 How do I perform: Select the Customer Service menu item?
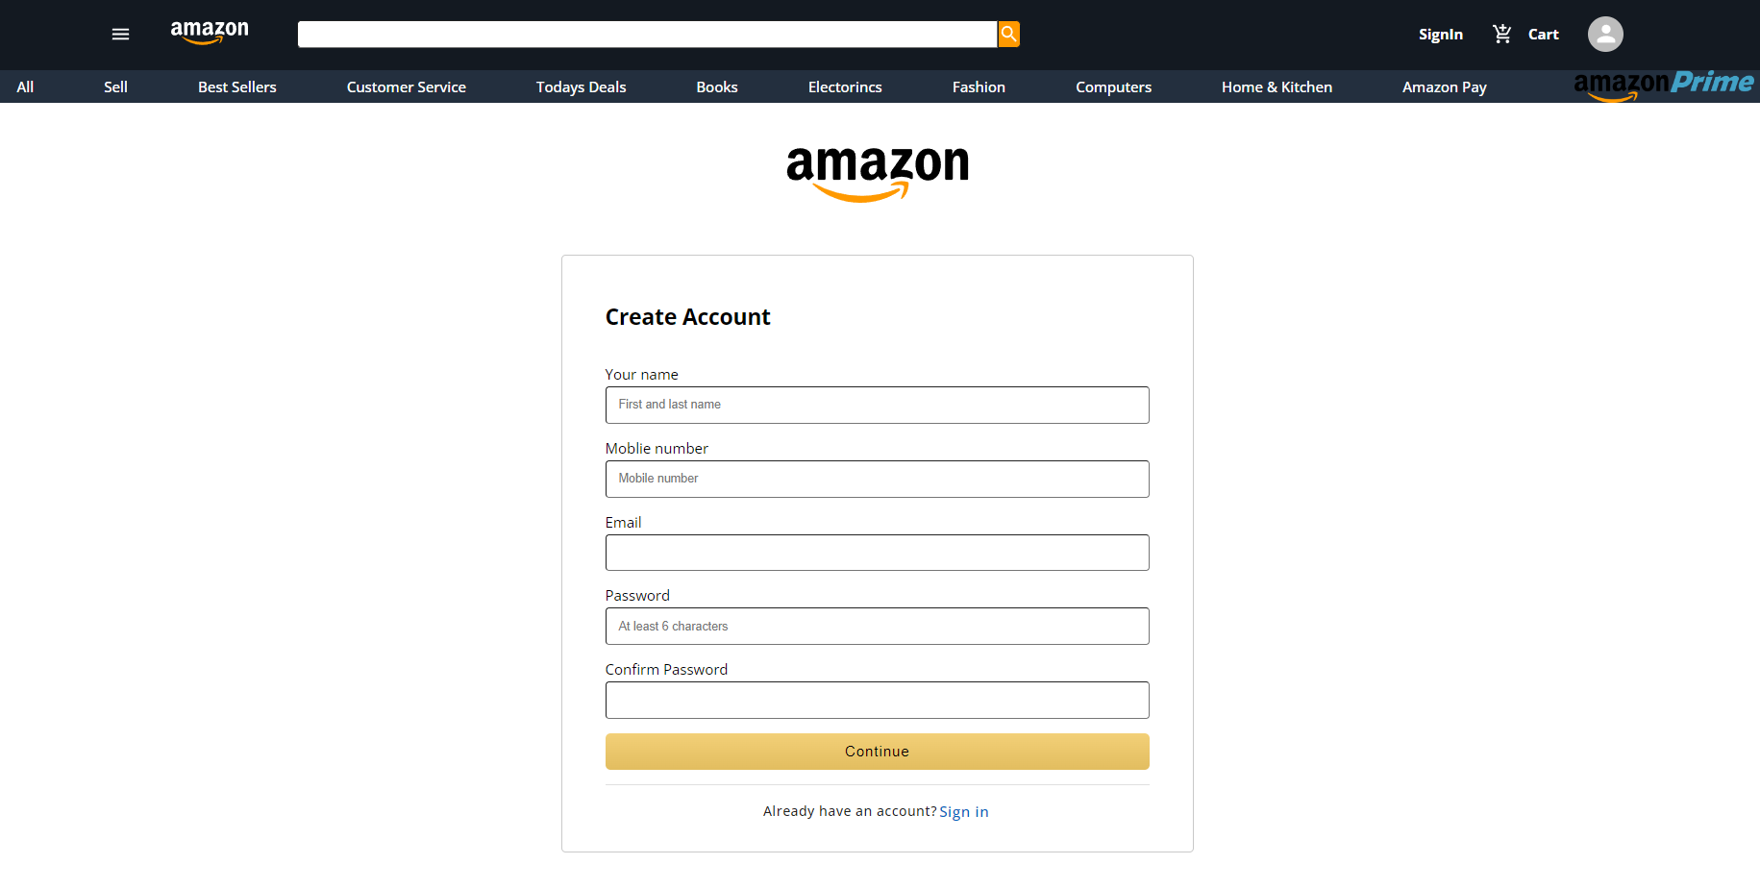pos(407,86)
